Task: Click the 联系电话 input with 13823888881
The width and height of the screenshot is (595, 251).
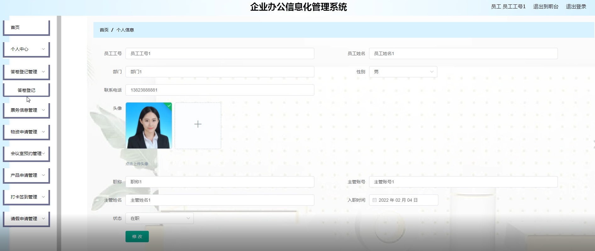Action: coord(220,90)
